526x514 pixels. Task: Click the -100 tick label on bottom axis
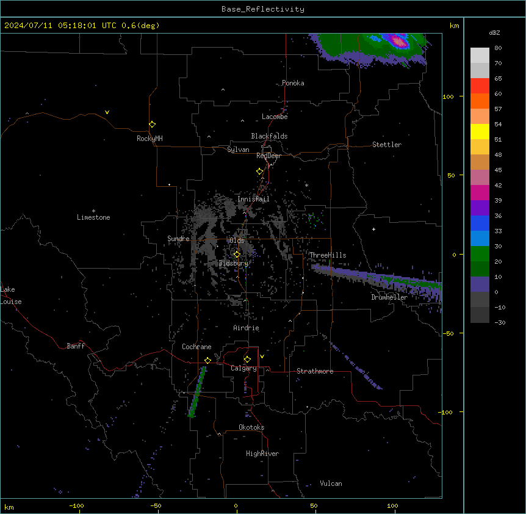77,505
